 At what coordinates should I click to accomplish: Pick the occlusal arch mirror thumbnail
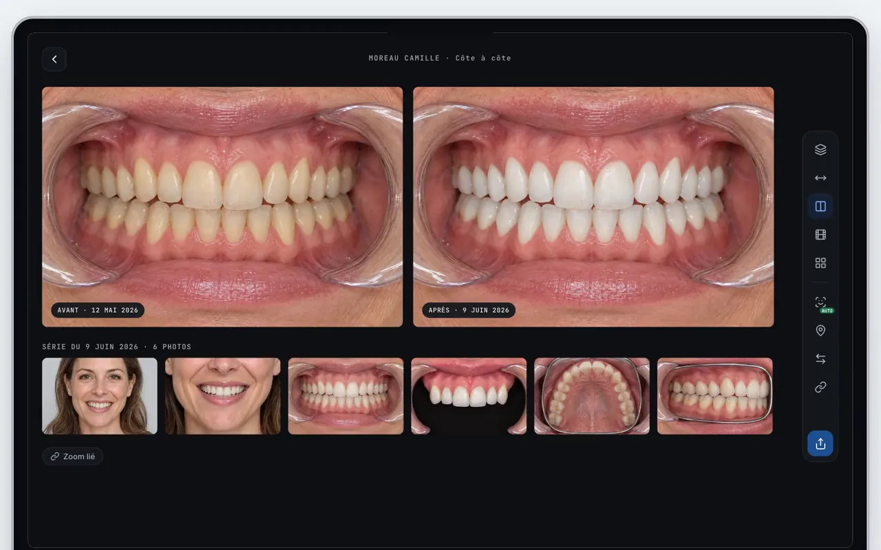[x=592, y=396]
